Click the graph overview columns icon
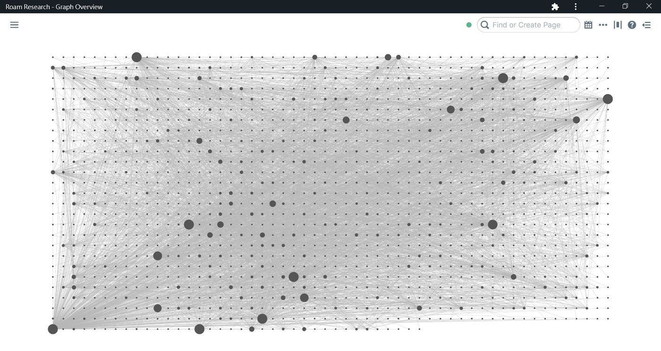The height and width of the screenshot is (351, 661). tap(618, 25)
